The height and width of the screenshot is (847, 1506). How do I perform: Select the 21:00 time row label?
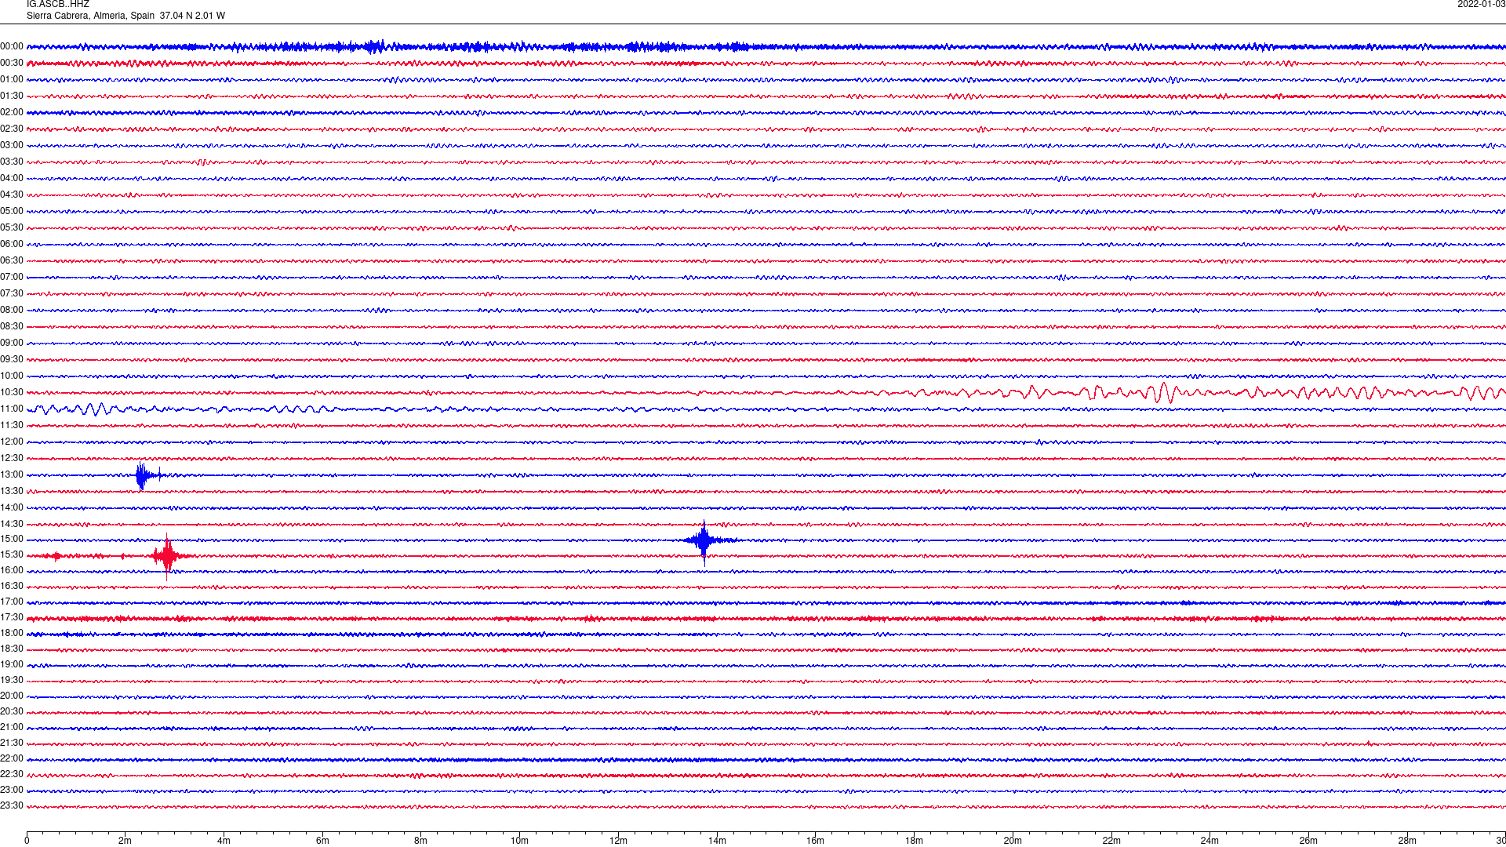(x=12, y=728)
